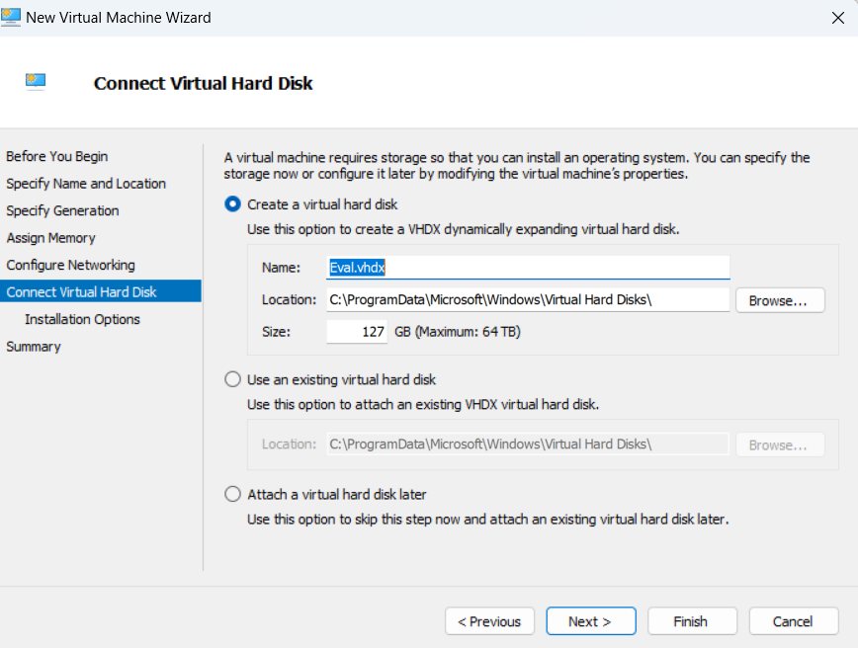Go to Installation Options sub-step
The image size is (858, 648).
pos(82,319)
